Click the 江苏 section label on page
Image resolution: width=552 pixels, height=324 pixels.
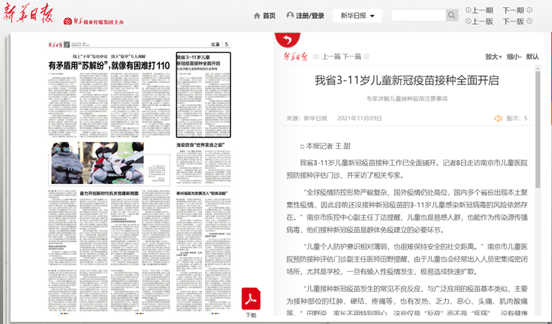pos(215,44)
